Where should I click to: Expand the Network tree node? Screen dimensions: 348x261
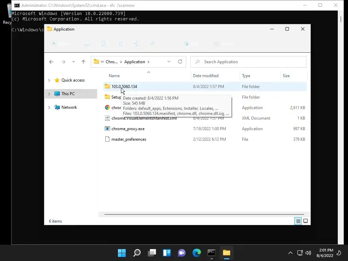click(49, 107)
